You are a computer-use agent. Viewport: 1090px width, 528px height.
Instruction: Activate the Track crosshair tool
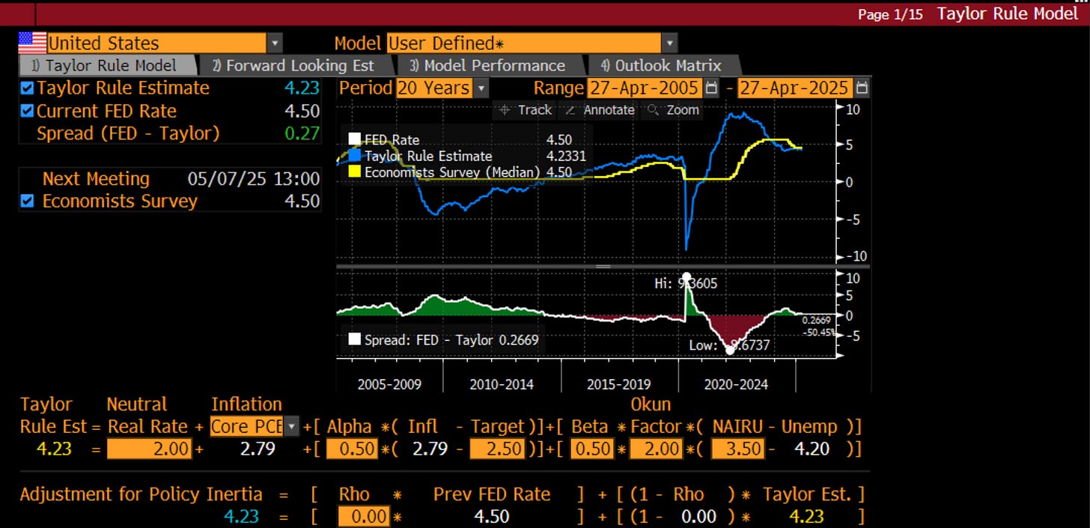[x=525, y=110]
